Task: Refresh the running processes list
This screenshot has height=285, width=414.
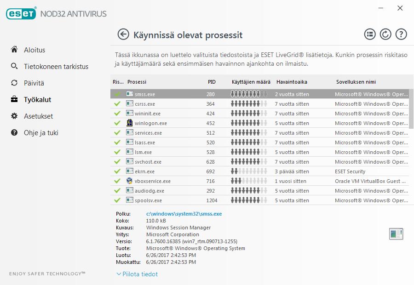Action: click(x=385, y=34)
